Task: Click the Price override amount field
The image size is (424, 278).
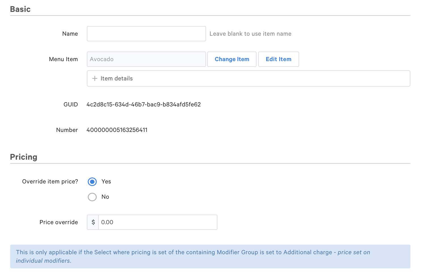Action: [158, 222]
